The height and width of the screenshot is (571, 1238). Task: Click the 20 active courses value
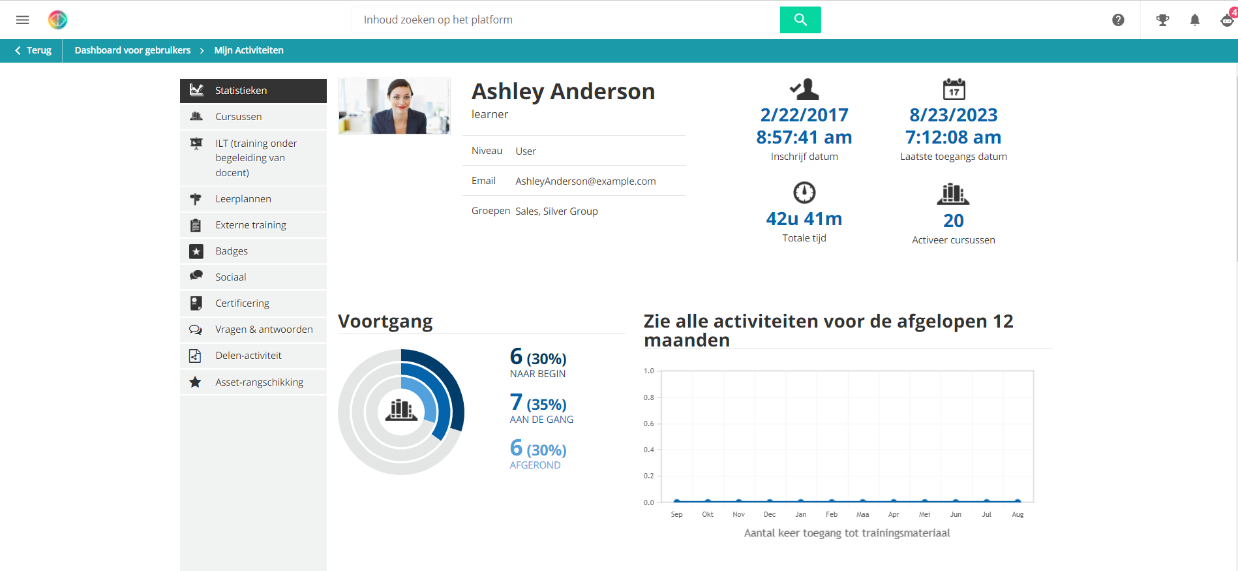[954, 221]
